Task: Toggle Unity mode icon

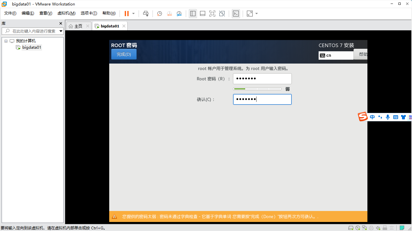Action: (222, 14)
